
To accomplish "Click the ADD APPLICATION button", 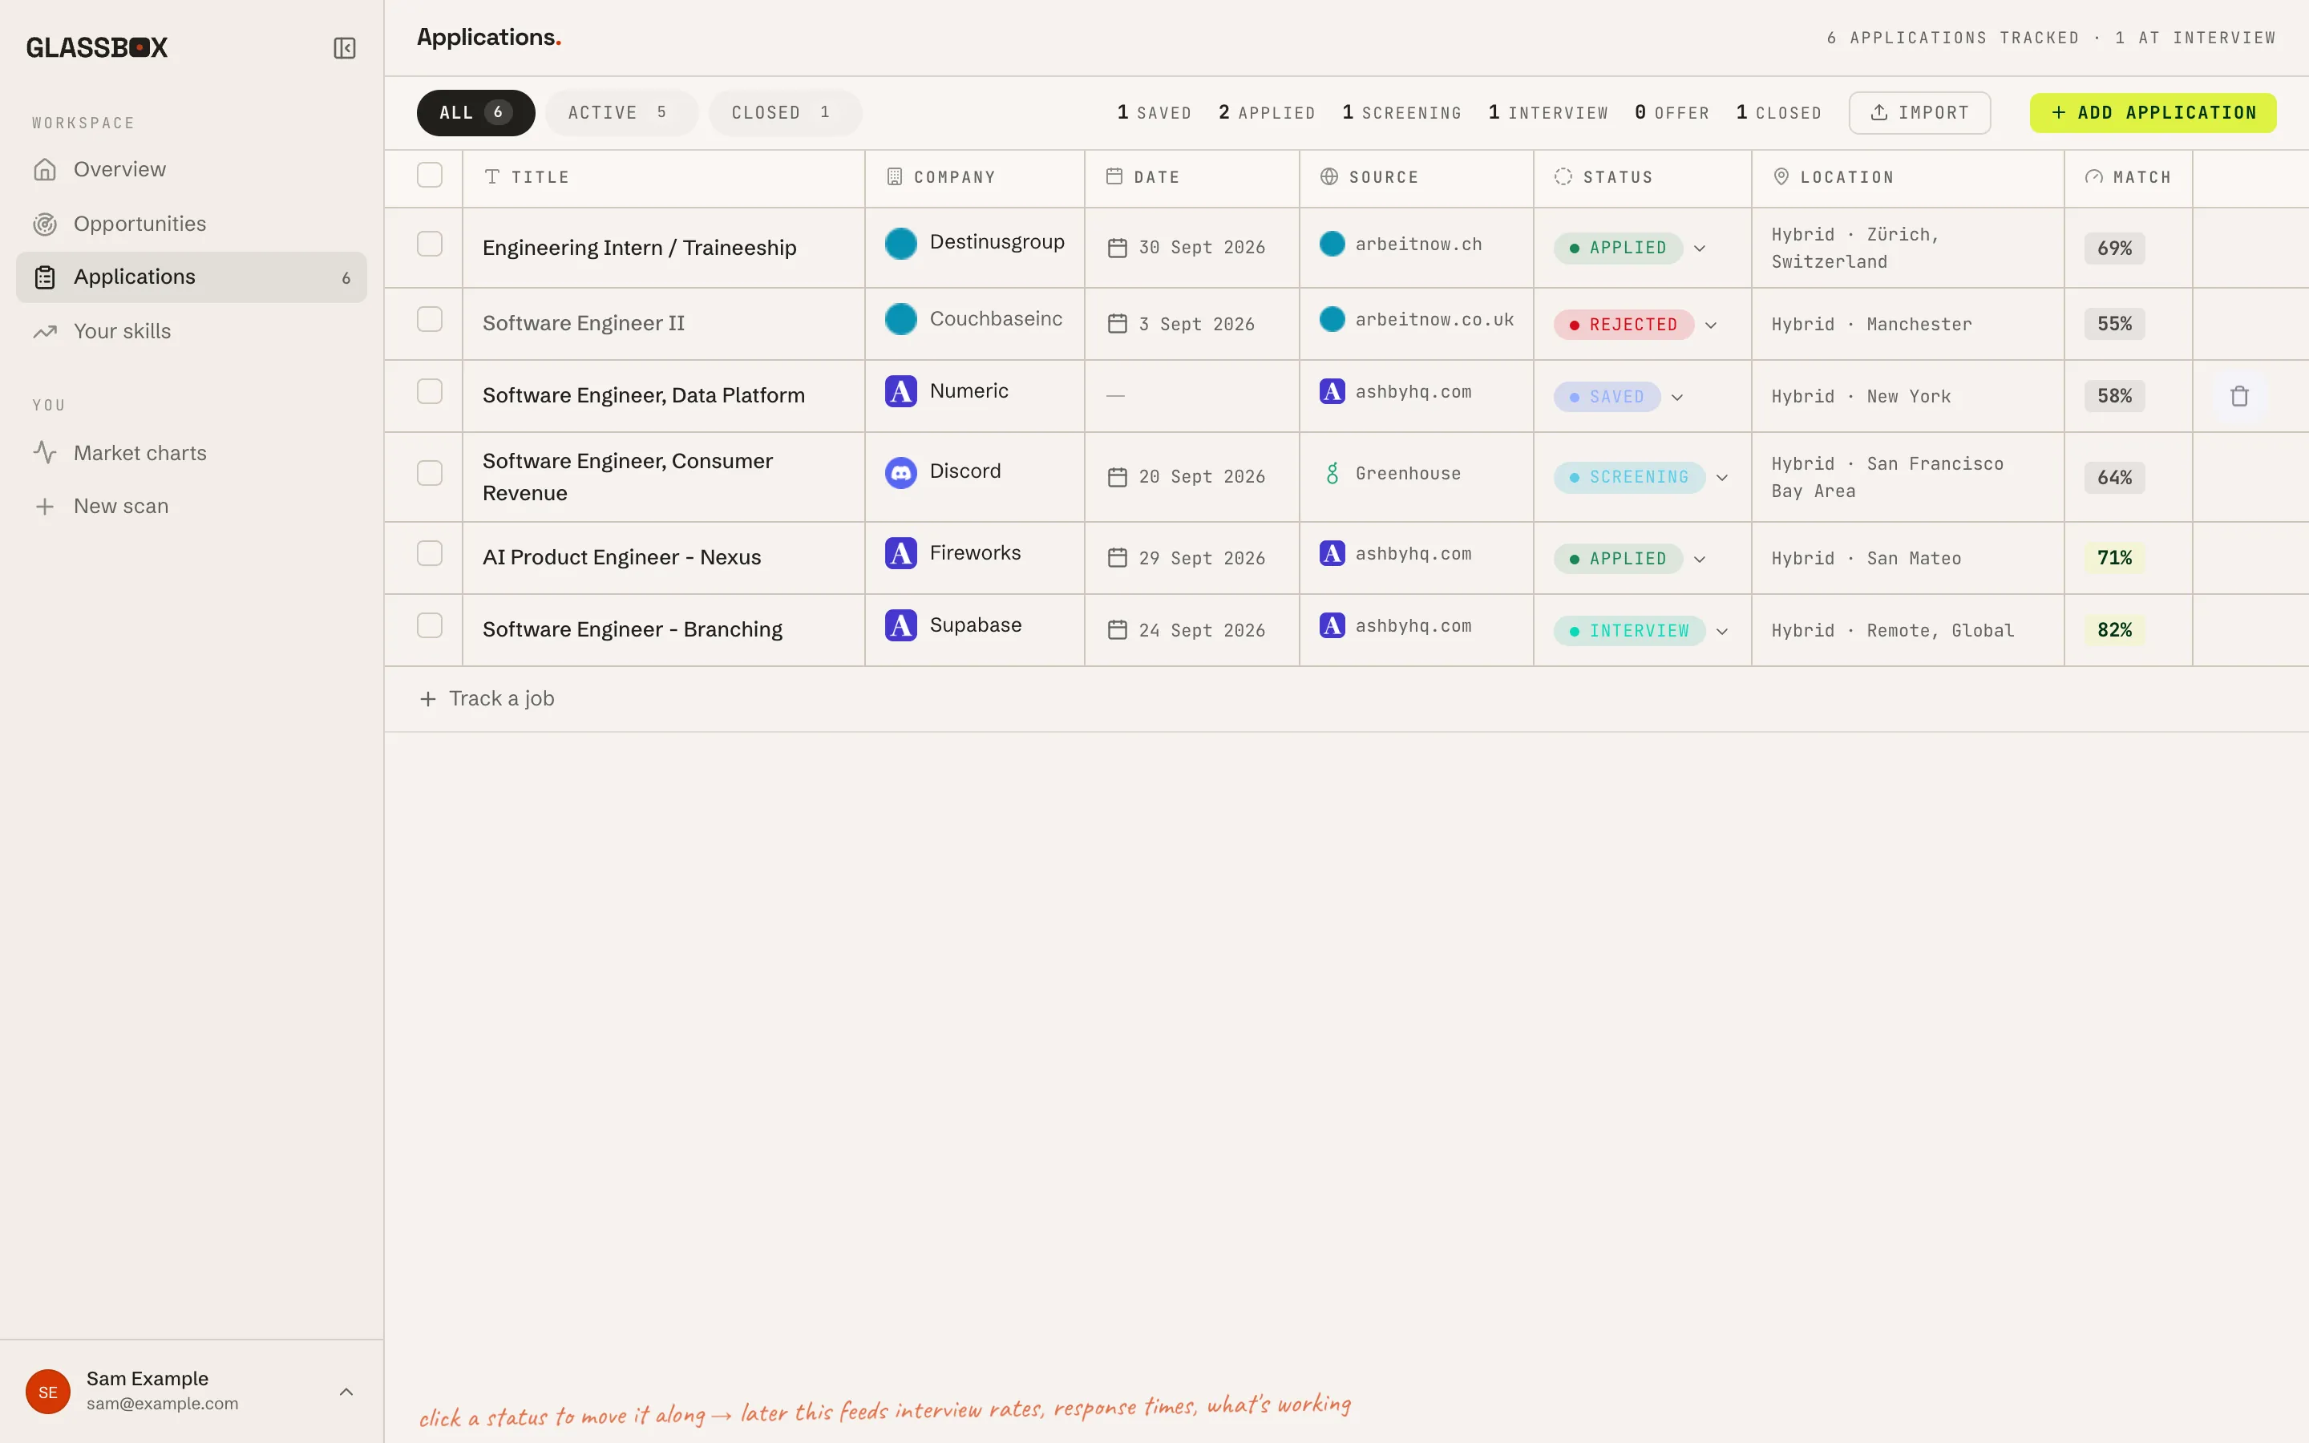I will pyautogui.click(x=2153, y=112).
